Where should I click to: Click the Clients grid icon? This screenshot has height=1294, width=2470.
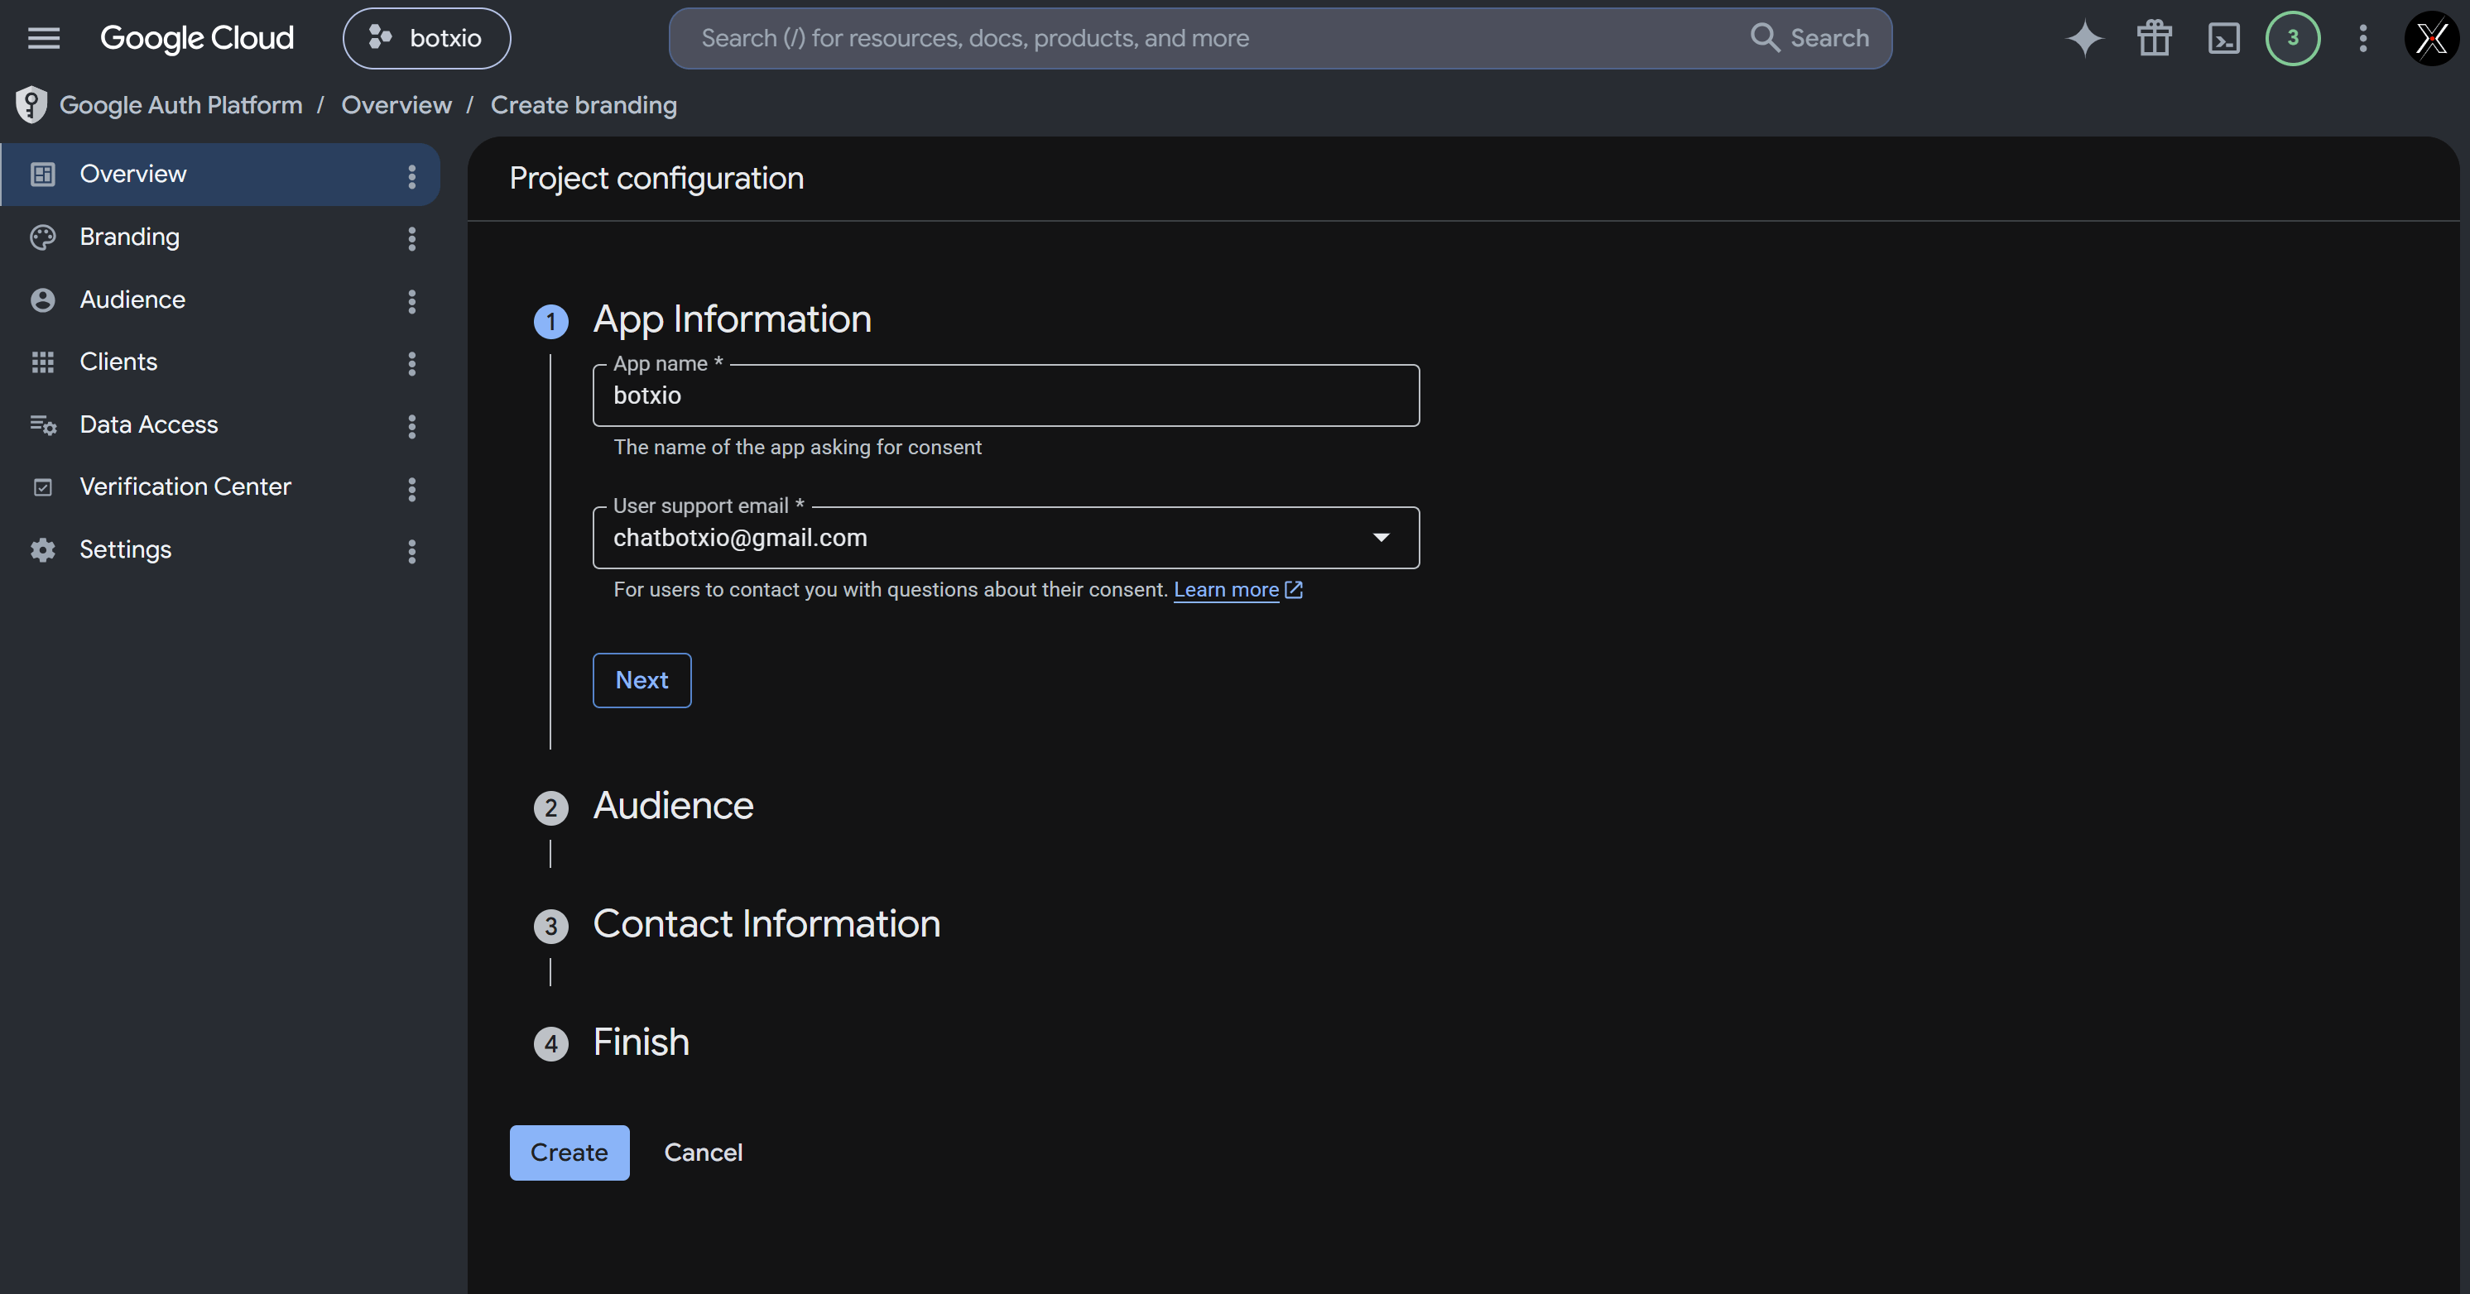pyautogui.click(x=42, y=362)
